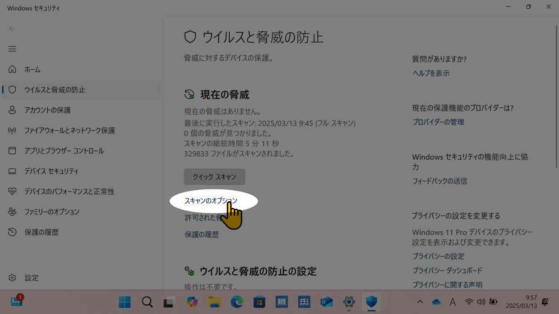Select ウイルスと脅威の防止 in the navigation list
The height and width of the screenshot is (314, 559).
pyautogui.click(x=12, y=90)
